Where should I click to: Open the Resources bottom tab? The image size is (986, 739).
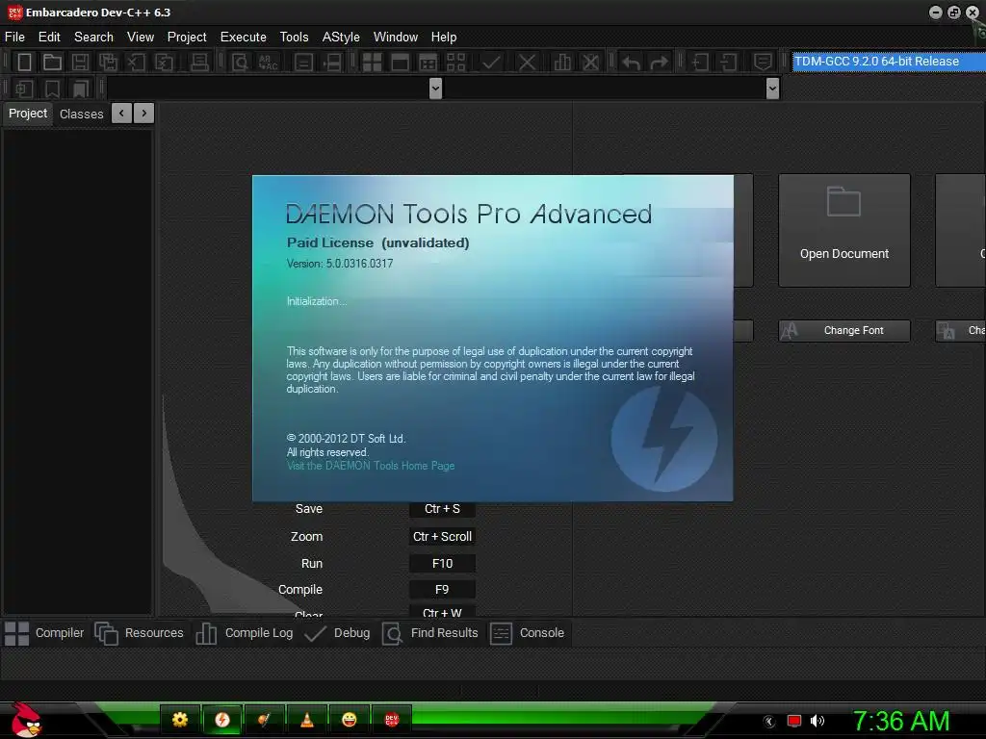139,633
